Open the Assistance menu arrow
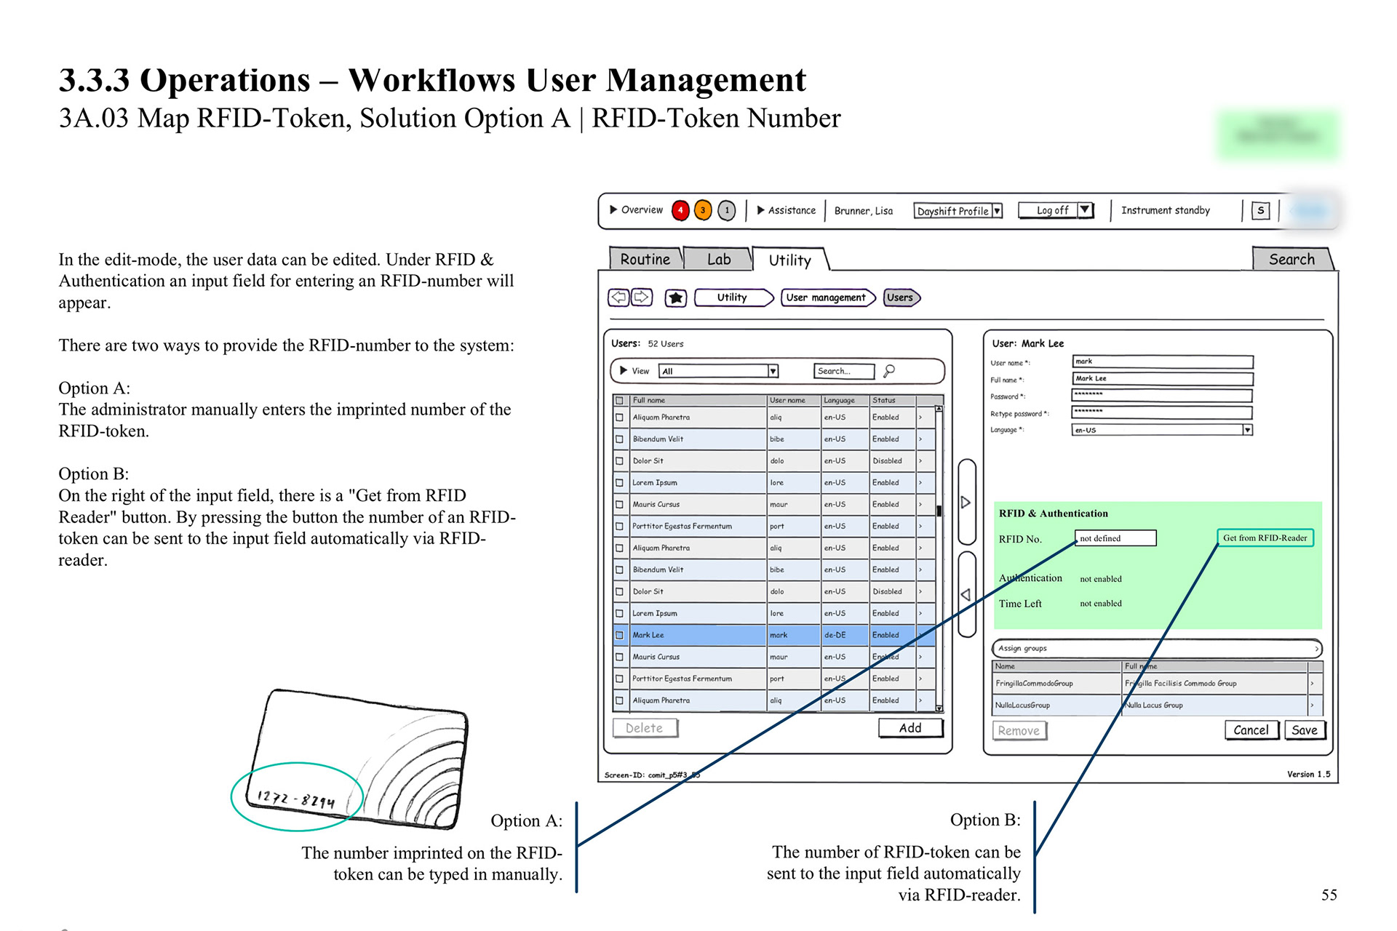Screen dimensions: 1397x931 point(760,210)
